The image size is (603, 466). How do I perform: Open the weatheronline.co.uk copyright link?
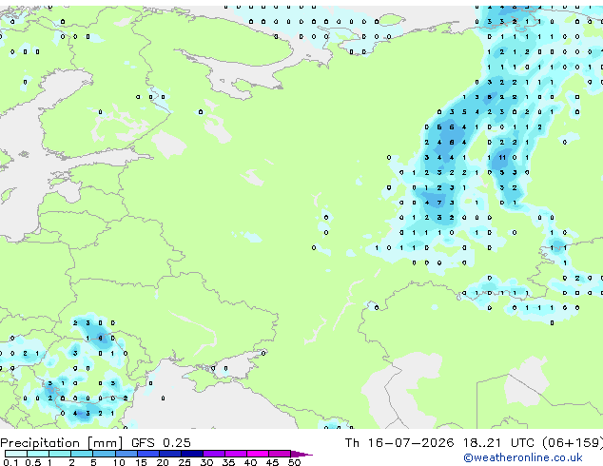(523, 457)
